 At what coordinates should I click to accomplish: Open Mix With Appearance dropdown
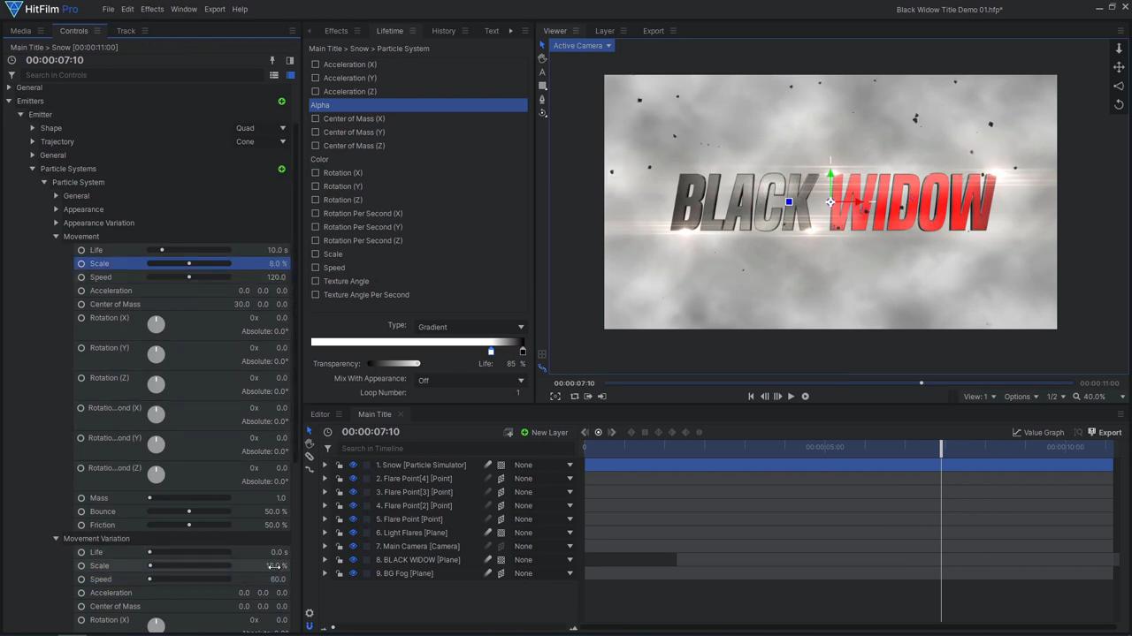(470, 380)
